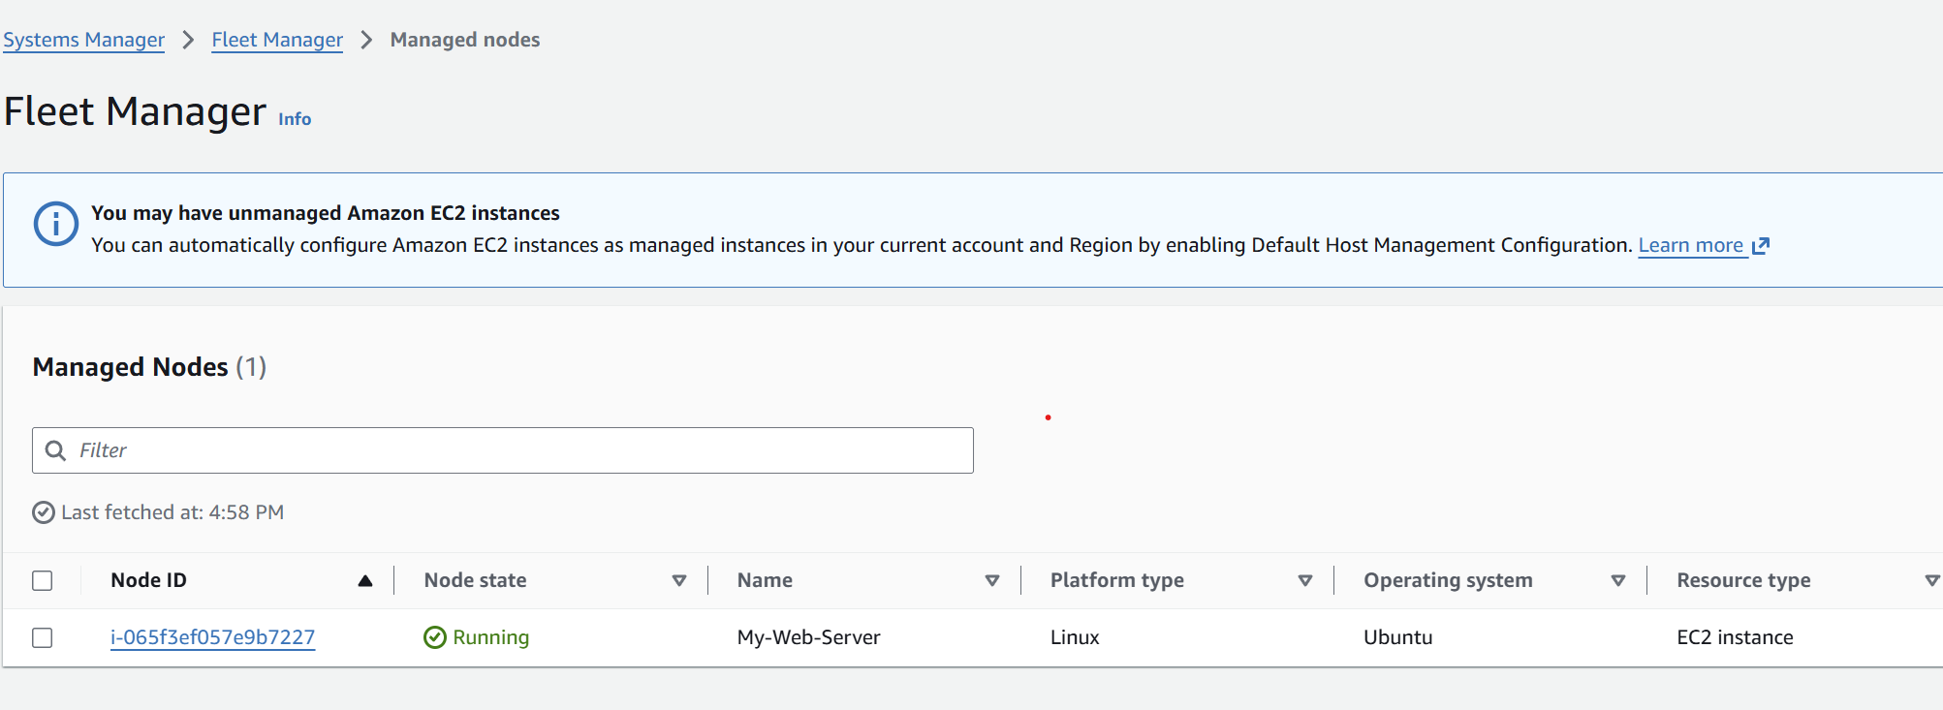Screen dimensions: 1943x710
Task: Click the Name column header text
Action: pyautogui.click(x=765, y=580)
